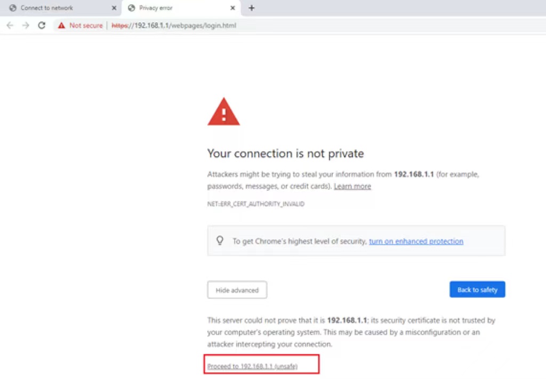This screenshot has width=546, height=379.
Task: Click the globe icon on Connect to network tab
Action: pyautogui.click(x=13, y=8)
